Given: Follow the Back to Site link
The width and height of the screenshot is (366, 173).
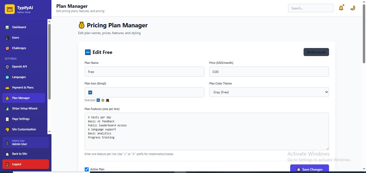Looking at the screenshot, I should (19, 154).
